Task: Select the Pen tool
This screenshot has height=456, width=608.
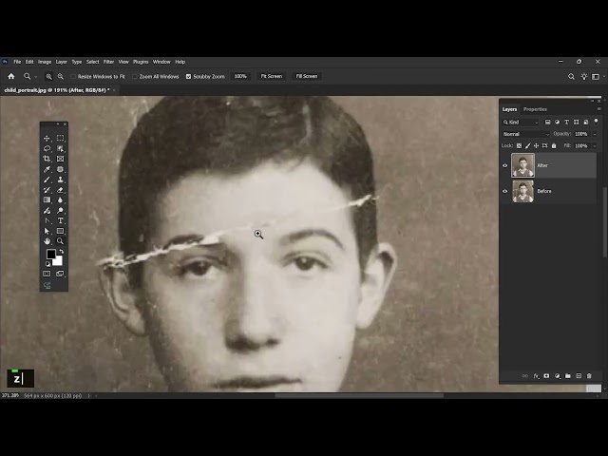Action: point(47,221)
